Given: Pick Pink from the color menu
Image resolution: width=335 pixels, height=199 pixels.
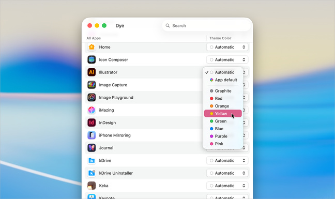Looking at the screenshot, I should pyautogui.click(x=223, y=144).
